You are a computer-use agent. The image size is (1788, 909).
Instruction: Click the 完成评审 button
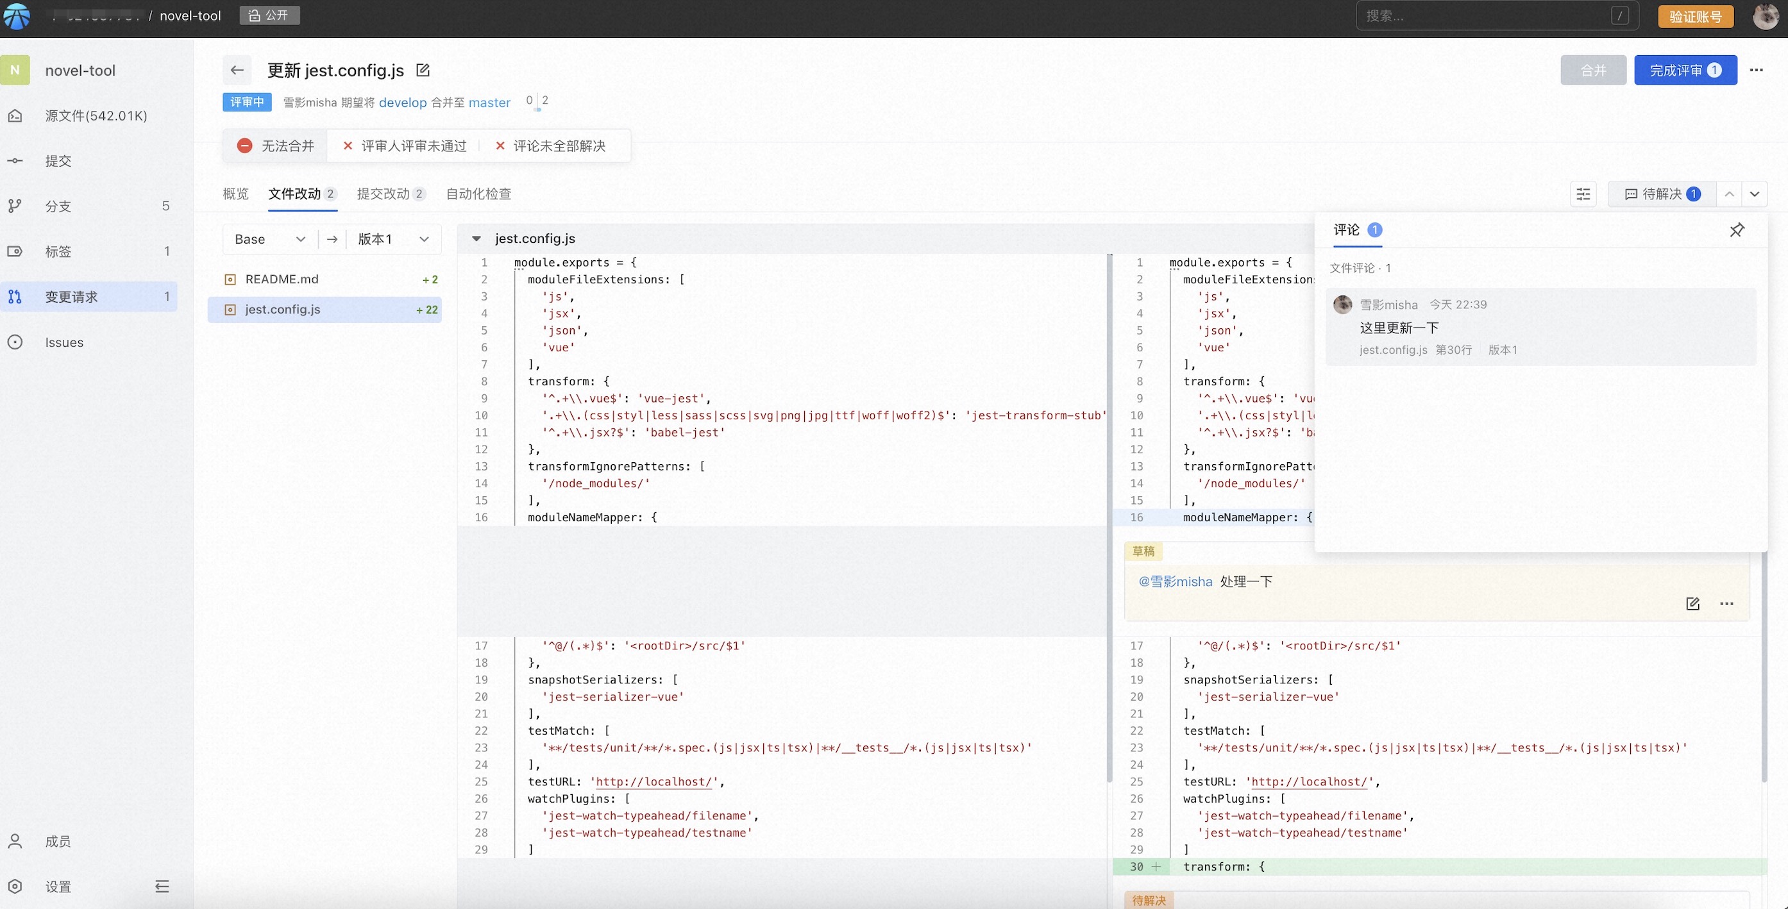[x=1685, y=70]
